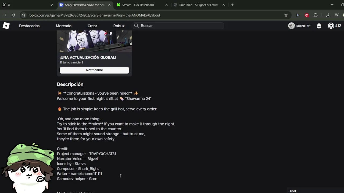Viewport: 344px width, 193px height.
Task: Click the text 'Project manager - TRAPYXCHAT31'
Action: tap(87, 154)
